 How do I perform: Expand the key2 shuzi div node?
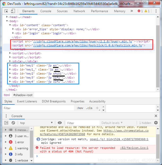click(10, 73)
